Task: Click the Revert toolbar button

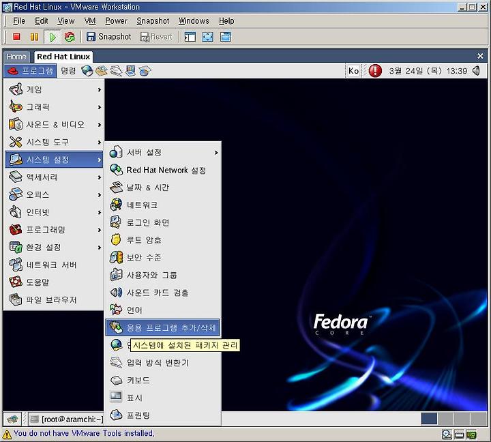Action: click(156, 37)
